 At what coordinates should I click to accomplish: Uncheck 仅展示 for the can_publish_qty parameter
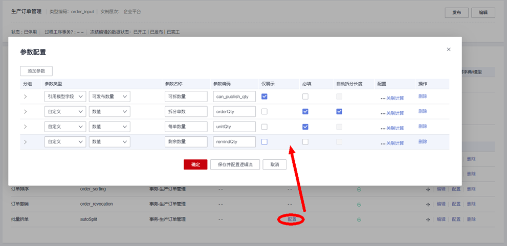(x=264, y=96)
